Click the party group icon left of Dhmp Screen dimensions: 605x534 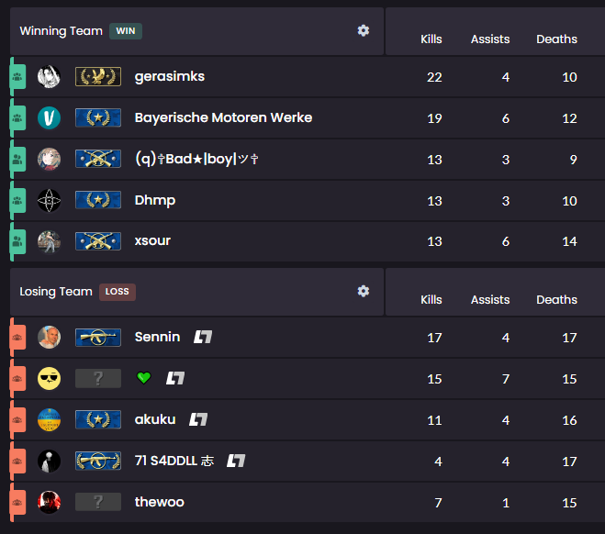pyautogui.click(x=17, y=201)
